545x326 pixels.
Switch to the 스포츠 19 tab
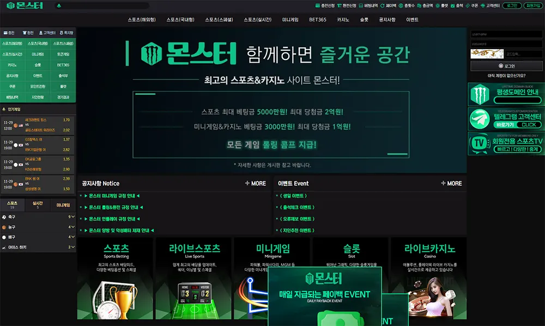point(13,205)
